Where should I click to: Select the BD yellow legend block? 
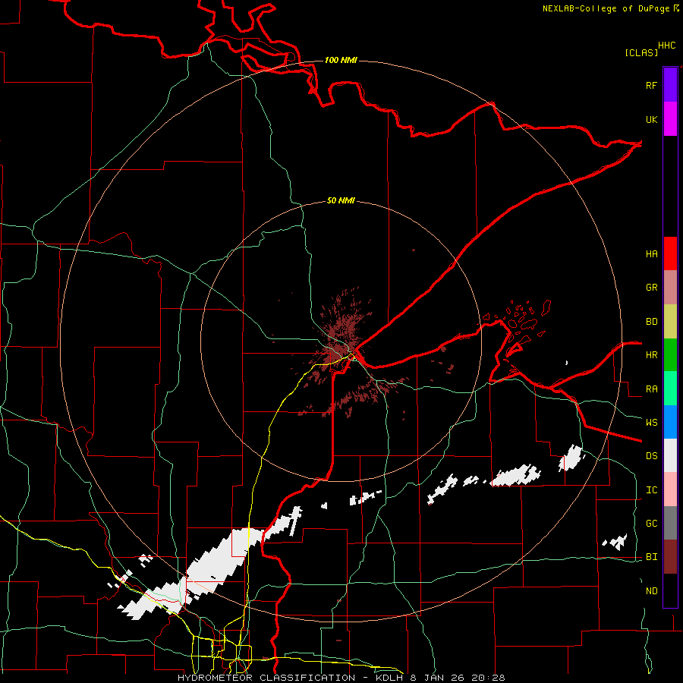tap(670, 322)
